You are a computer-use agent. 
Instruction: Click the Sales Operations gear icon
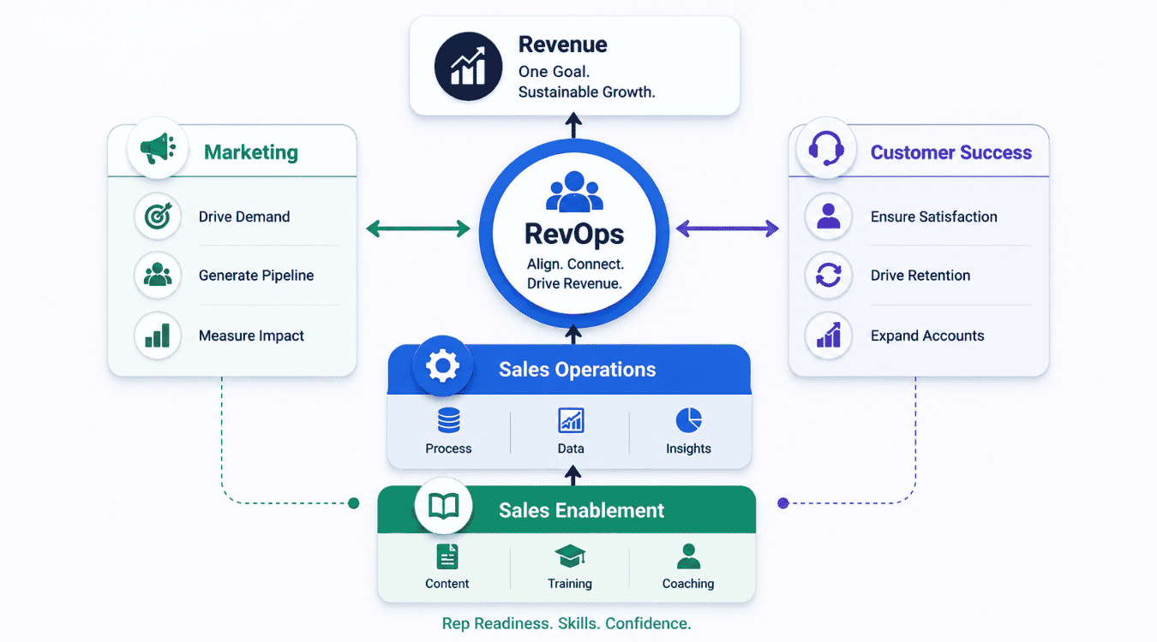pos(442,366)
